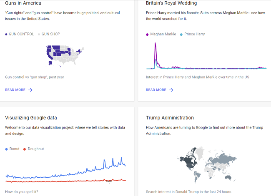This screenshot has width=271, height=196.
Task: Select the Doughnut legend label
Action: click(36, 149)
